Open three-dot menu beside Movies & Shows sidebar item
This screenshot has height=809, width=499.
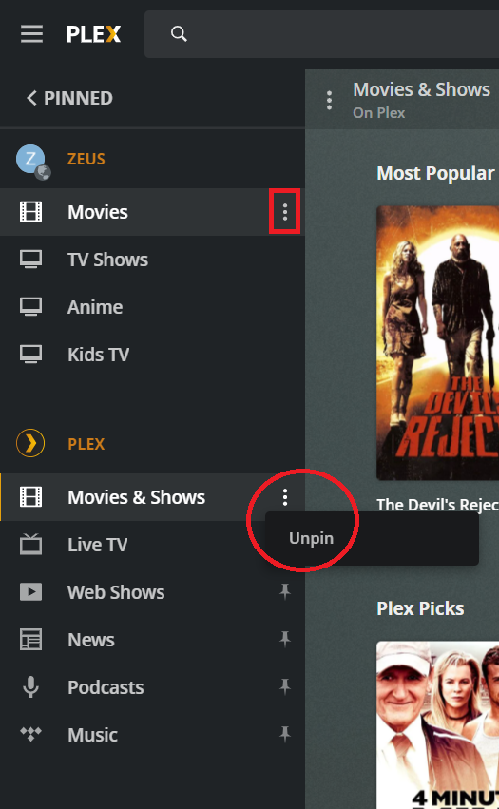coord(285,497)
